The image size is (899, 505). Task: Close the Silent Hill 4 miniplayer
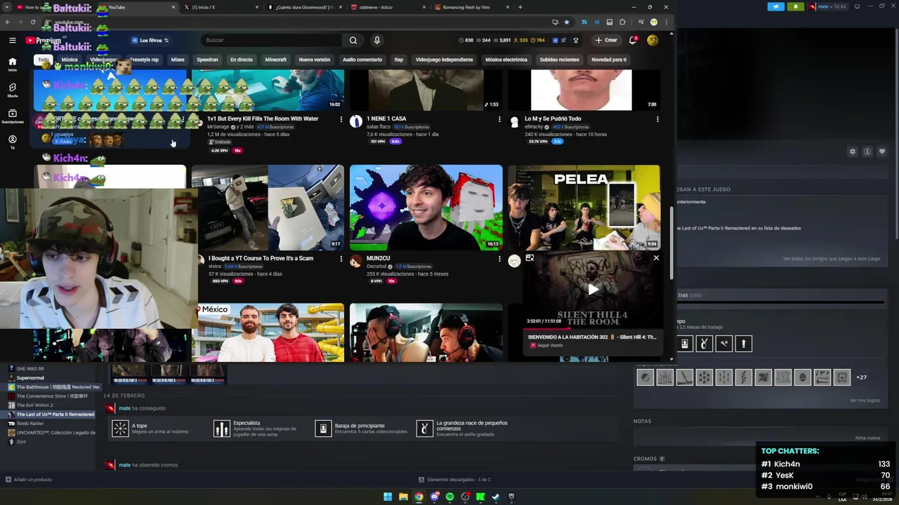pos(656,258)
